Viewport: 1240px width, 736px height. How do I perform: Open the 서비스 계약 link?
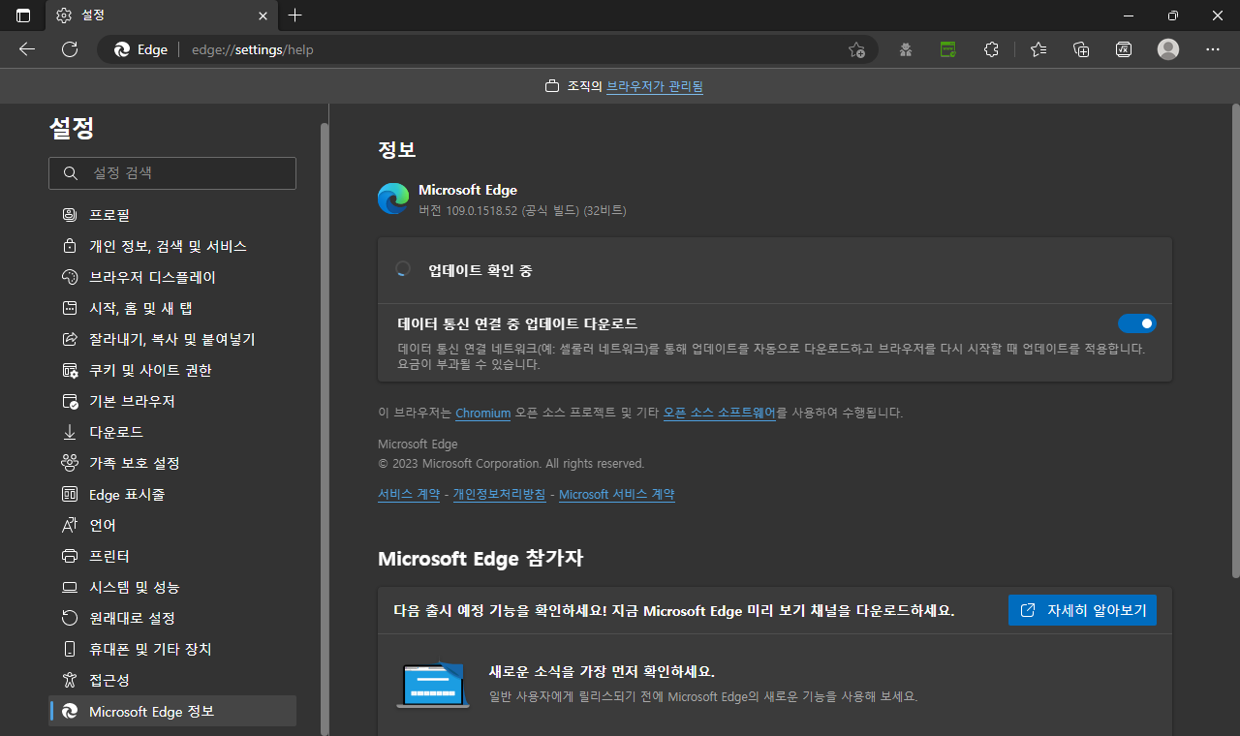(x=409, y=494)
